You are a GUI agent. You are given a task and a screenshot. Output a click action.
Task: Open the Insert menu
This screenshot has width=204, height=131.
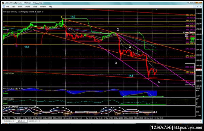tap(20, 7)
